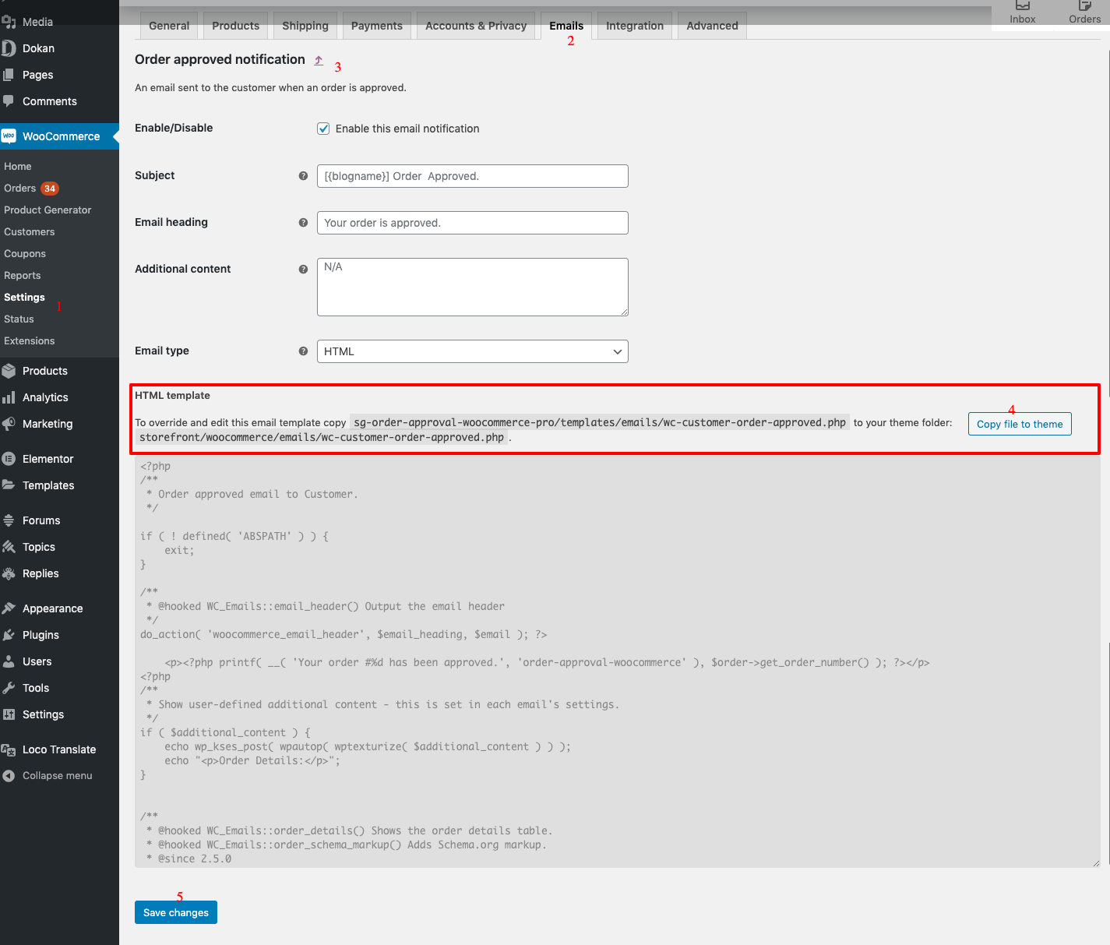Select the WooCommerce sidebar icon
Image resolution: width=1110 pixels, height=945 pixels.
click(9, 136)
